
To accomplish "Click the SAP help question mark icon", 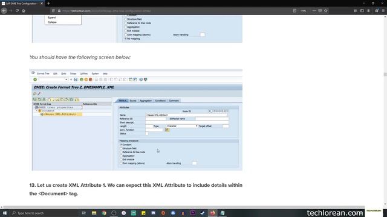I will 141,80.
